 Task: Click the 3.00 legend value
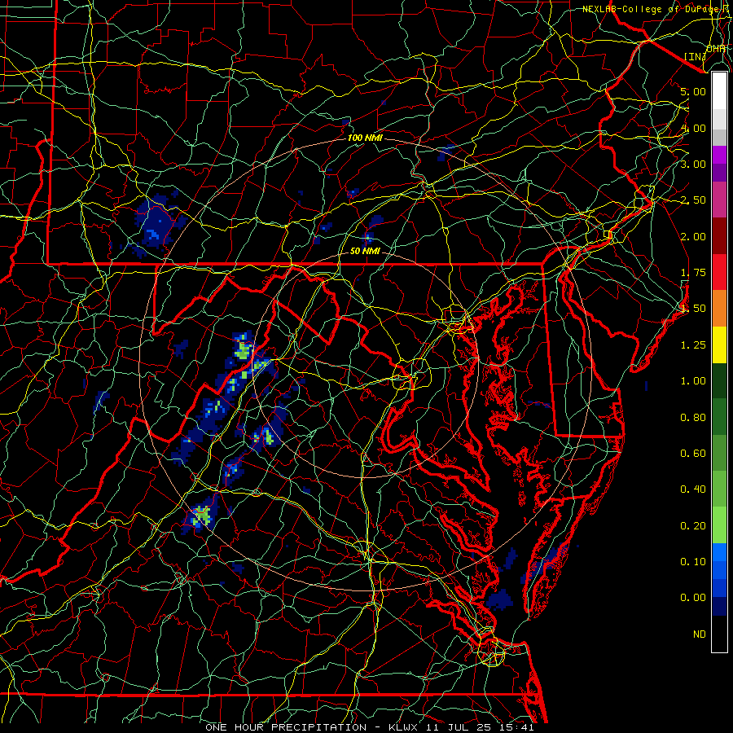tap(693, 164)
